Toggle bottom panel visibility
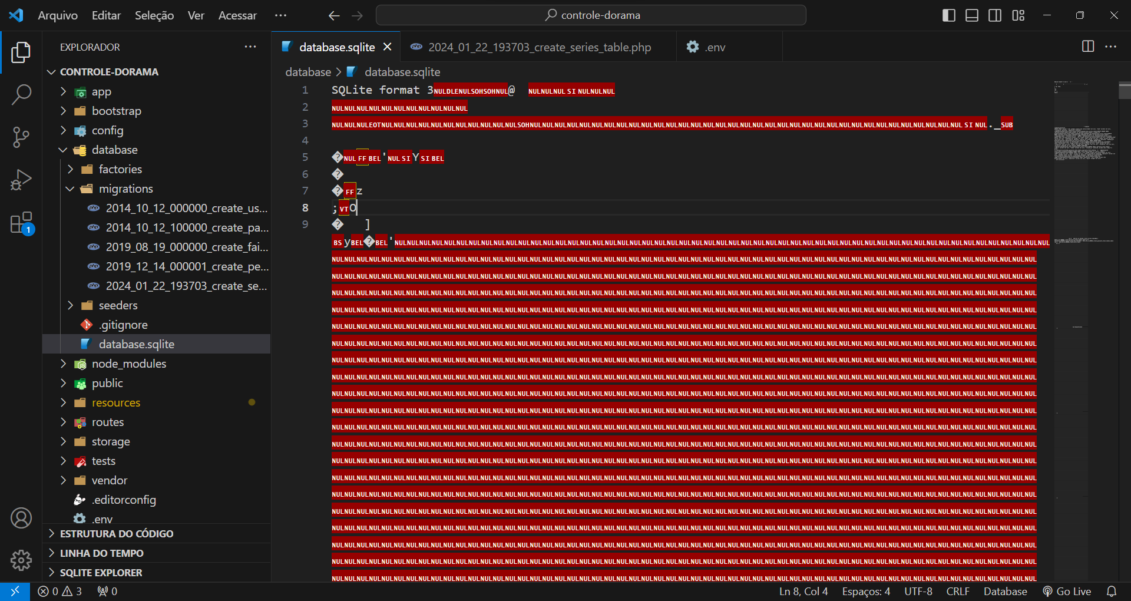The image size is (1131, 601). tap(972, 15)
